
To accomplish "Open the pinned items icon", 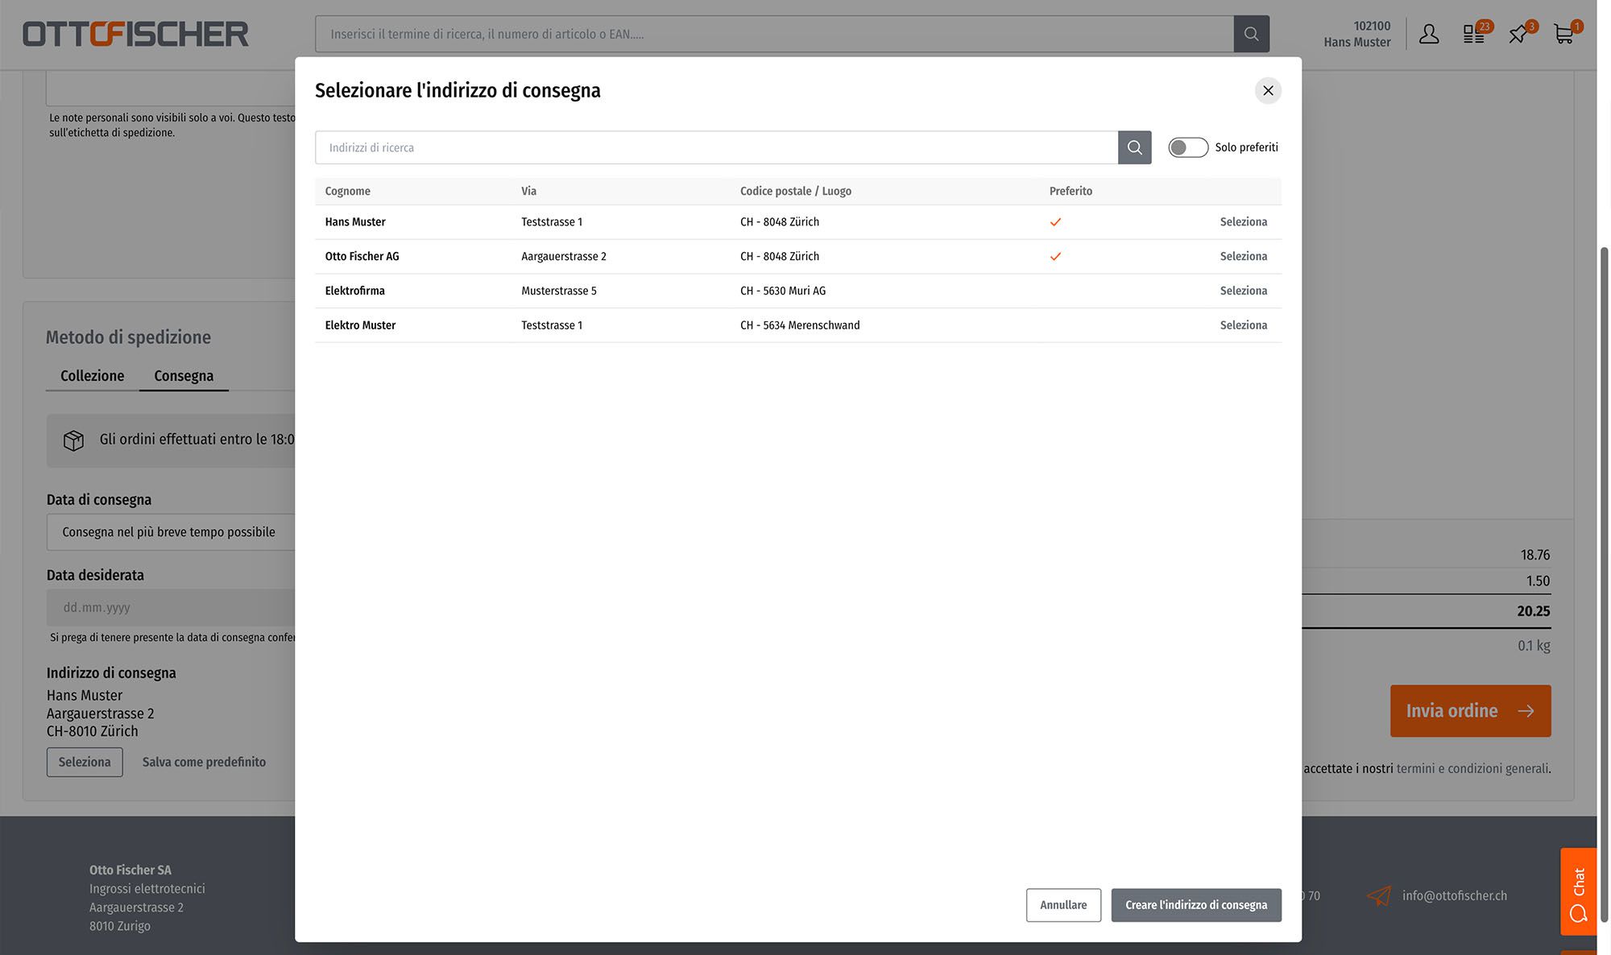I will [1519, 34].
